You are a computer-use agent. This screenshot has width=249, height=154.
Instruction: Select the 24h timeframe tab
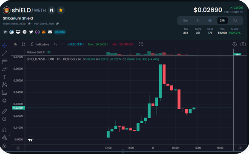click(222, 20)
